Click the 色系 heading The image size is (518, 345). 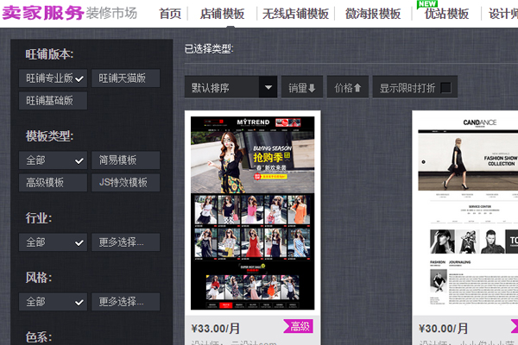click(39, 337)
